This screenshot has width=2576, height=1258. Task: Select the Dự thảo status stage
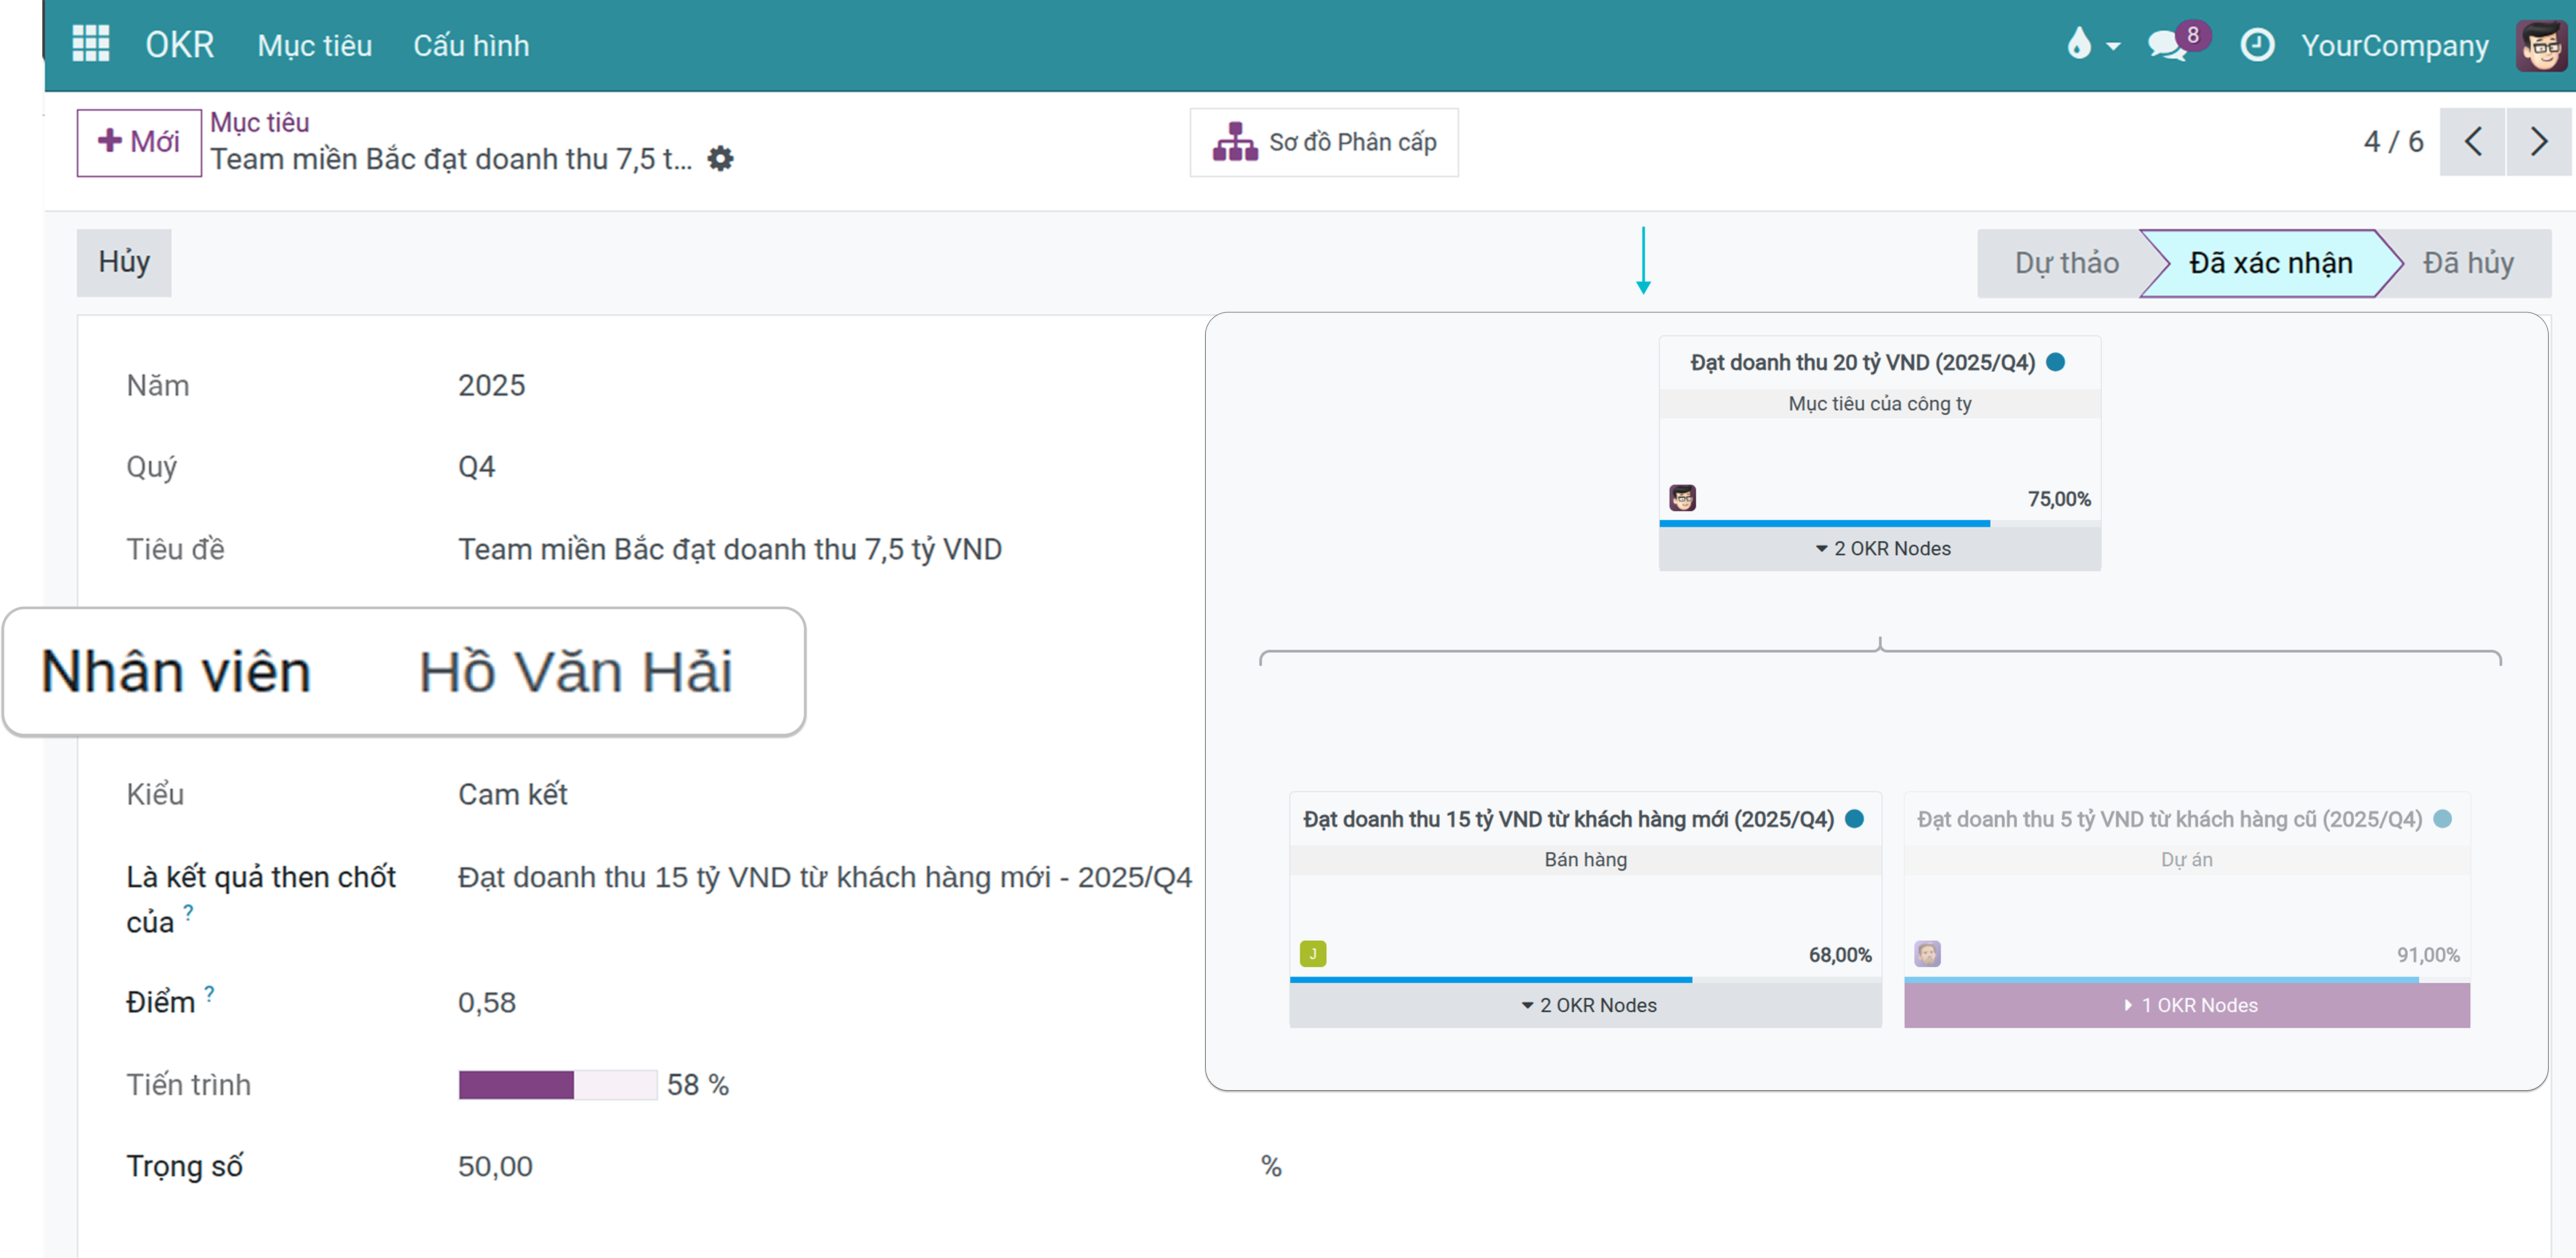[2066, 263]
